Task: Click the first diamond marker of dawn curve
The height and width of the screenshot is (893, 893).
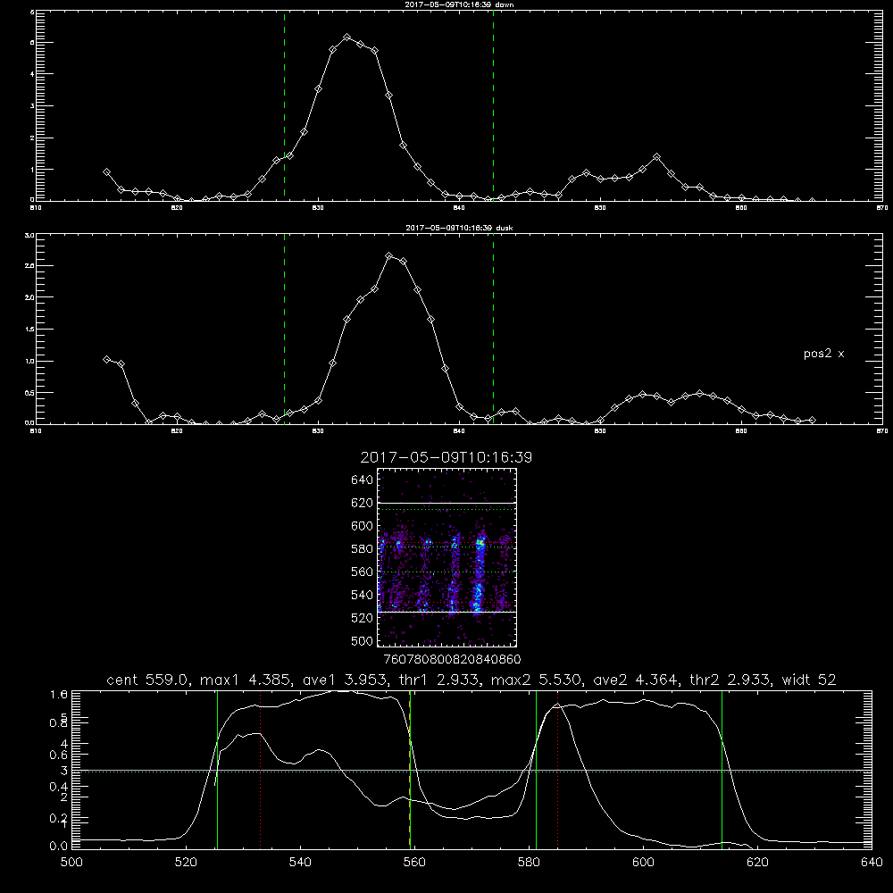Action: (106, 172)
